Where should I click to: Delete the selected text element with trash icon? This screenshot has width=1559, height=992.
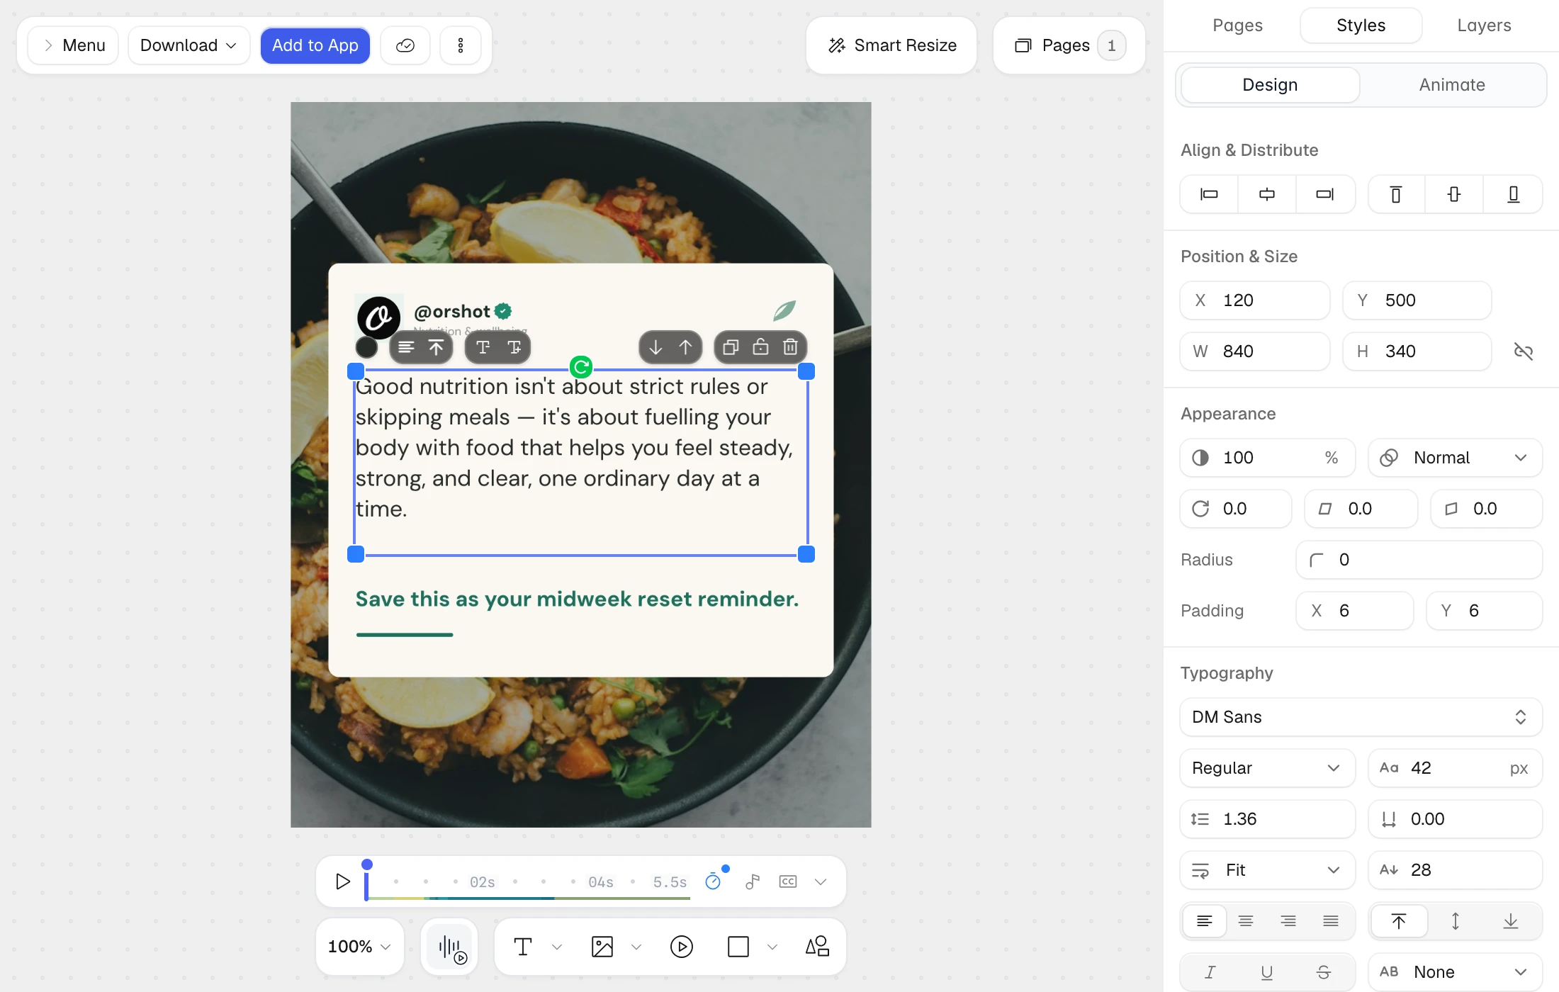tap(790, 347)
